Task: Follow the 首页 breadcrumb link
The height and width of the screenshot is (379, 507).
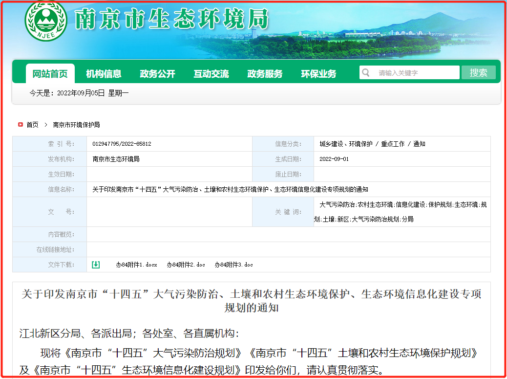Action: (x=32, y=125)
